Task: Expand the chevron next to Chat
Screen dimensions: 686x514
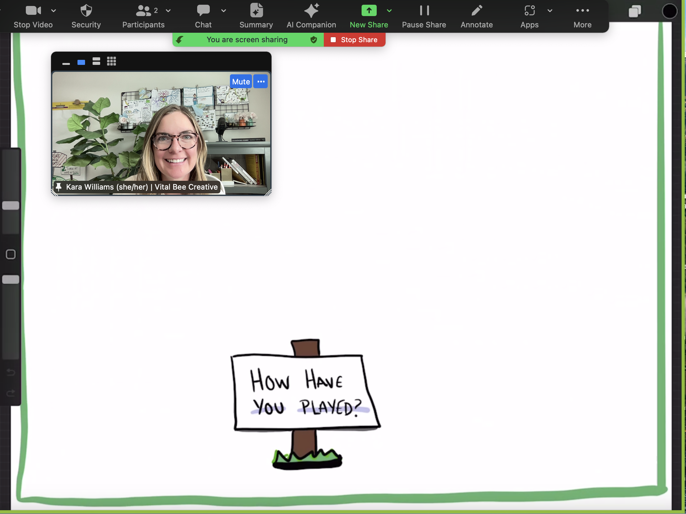Action: [224, 11]
